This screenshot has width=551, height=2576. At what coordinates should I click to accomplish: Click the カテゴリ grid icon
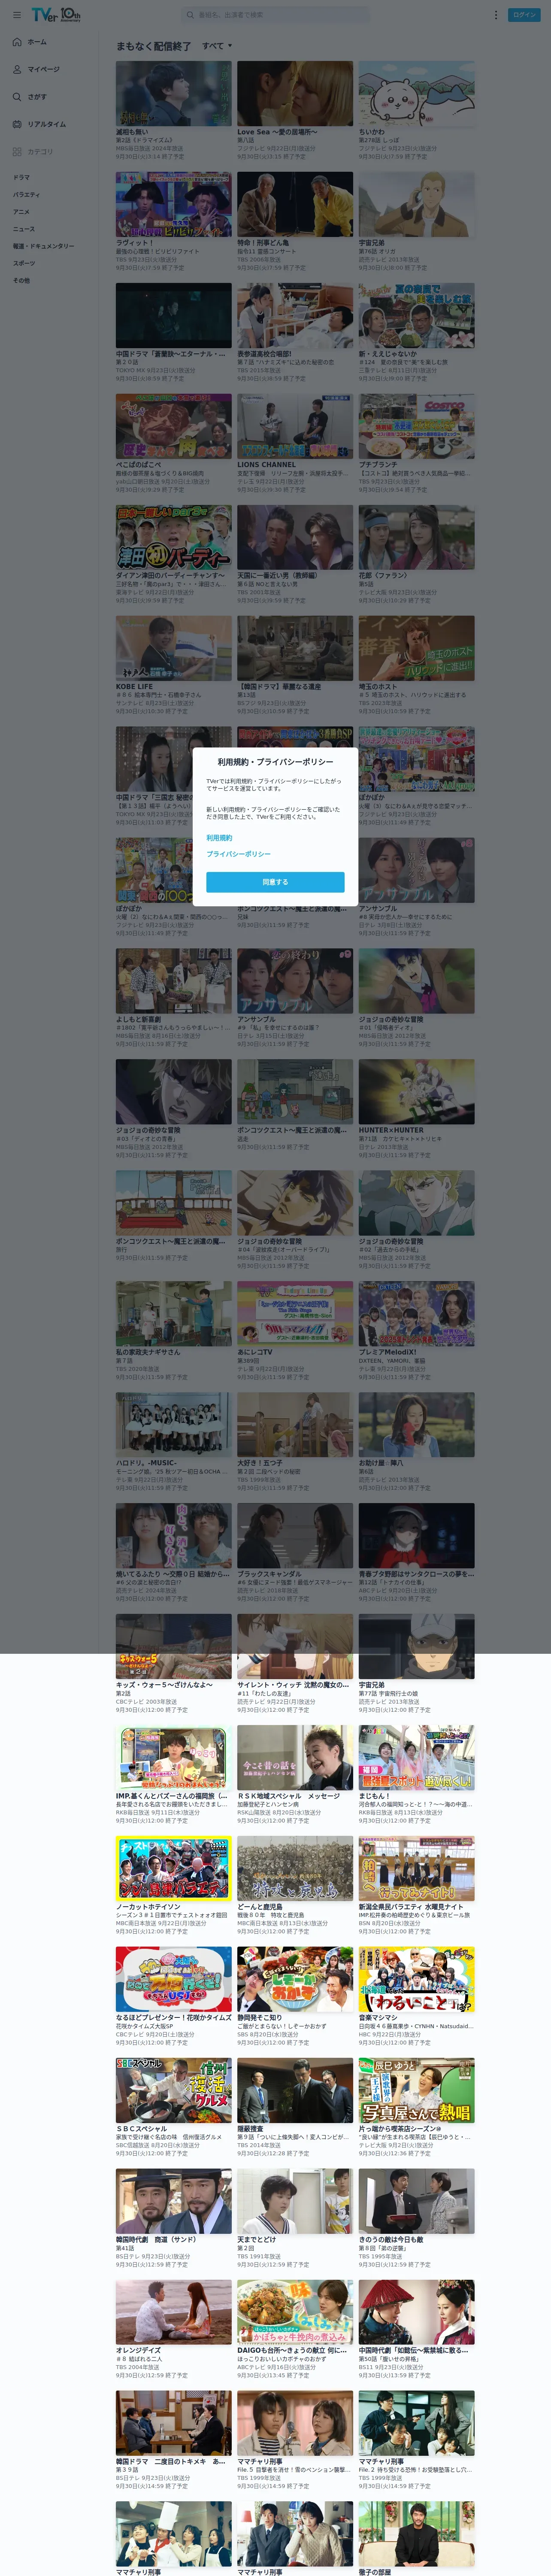[x=17, y=152]
